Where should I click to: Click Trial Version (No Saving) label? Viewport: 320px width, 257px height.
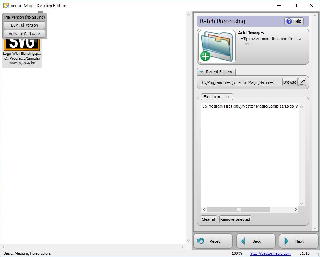(x=24, y=17)
